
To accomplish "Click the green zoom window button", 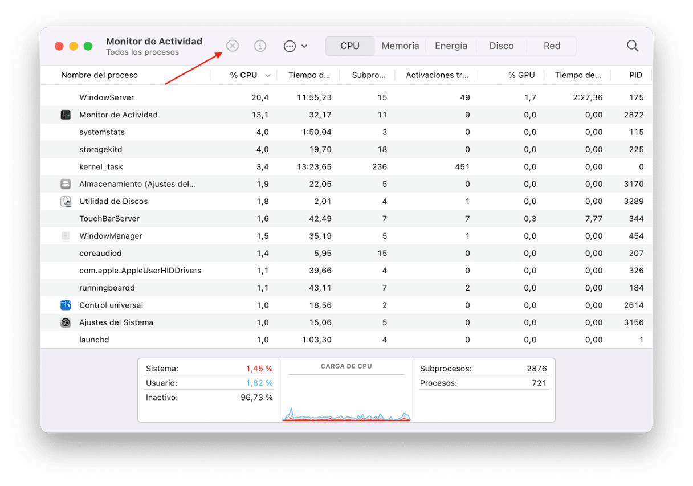I will (88, 46).
